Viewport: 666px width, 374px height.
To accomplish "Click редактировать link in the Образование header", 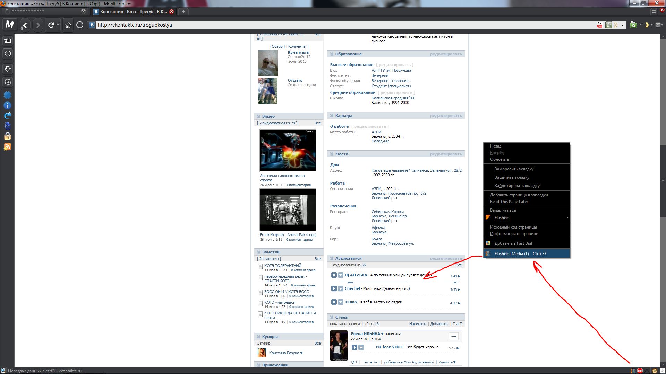I will pyautogui.click(x=446, y=54).
